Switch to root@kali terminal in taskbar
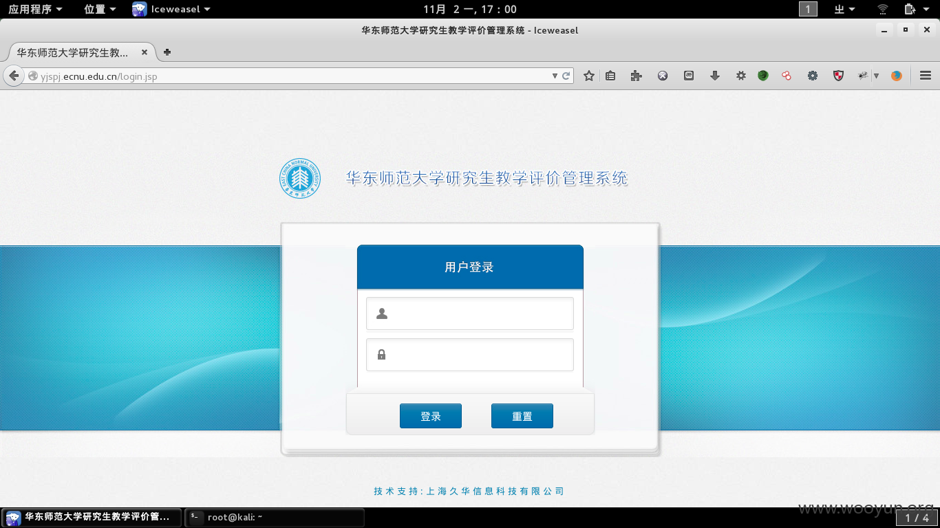This screenshot has width=940, height=528. [x=275, y=517]
